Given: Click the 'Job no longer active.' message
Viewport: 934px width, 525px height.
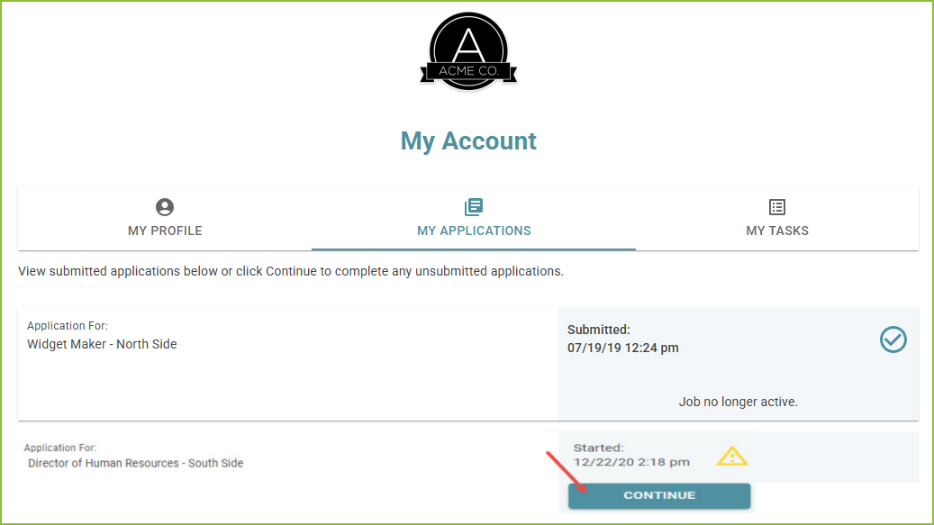Looking at the screenshot, I should coord(738,402).
